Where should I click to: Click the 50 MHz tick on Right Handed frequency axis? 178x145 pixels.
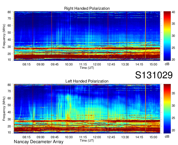(x=9, y=33)
